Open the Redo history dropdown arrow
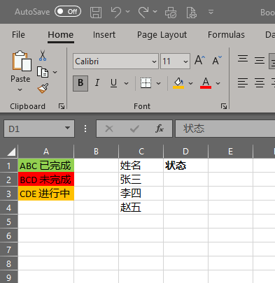The image size is (275, 283). (x=155, y=11)
